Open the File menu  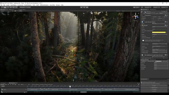pos(1,5)
